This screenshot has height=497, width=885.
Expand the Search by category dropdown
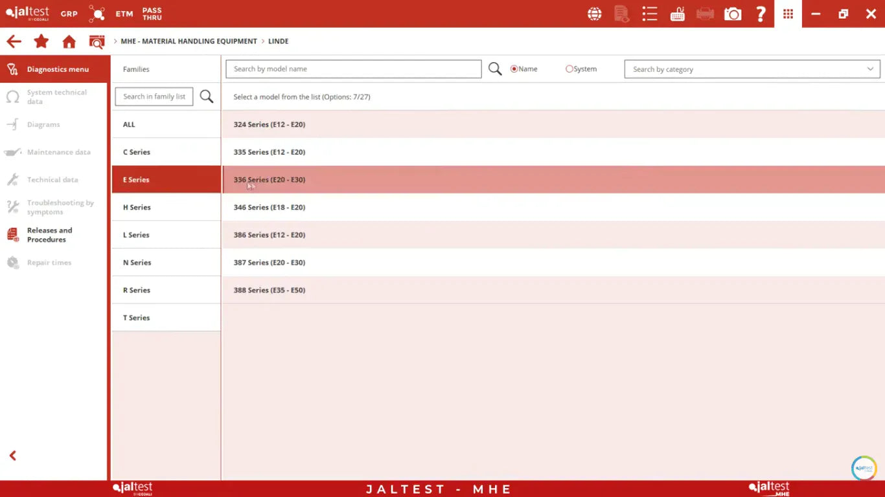coord(752,69)
